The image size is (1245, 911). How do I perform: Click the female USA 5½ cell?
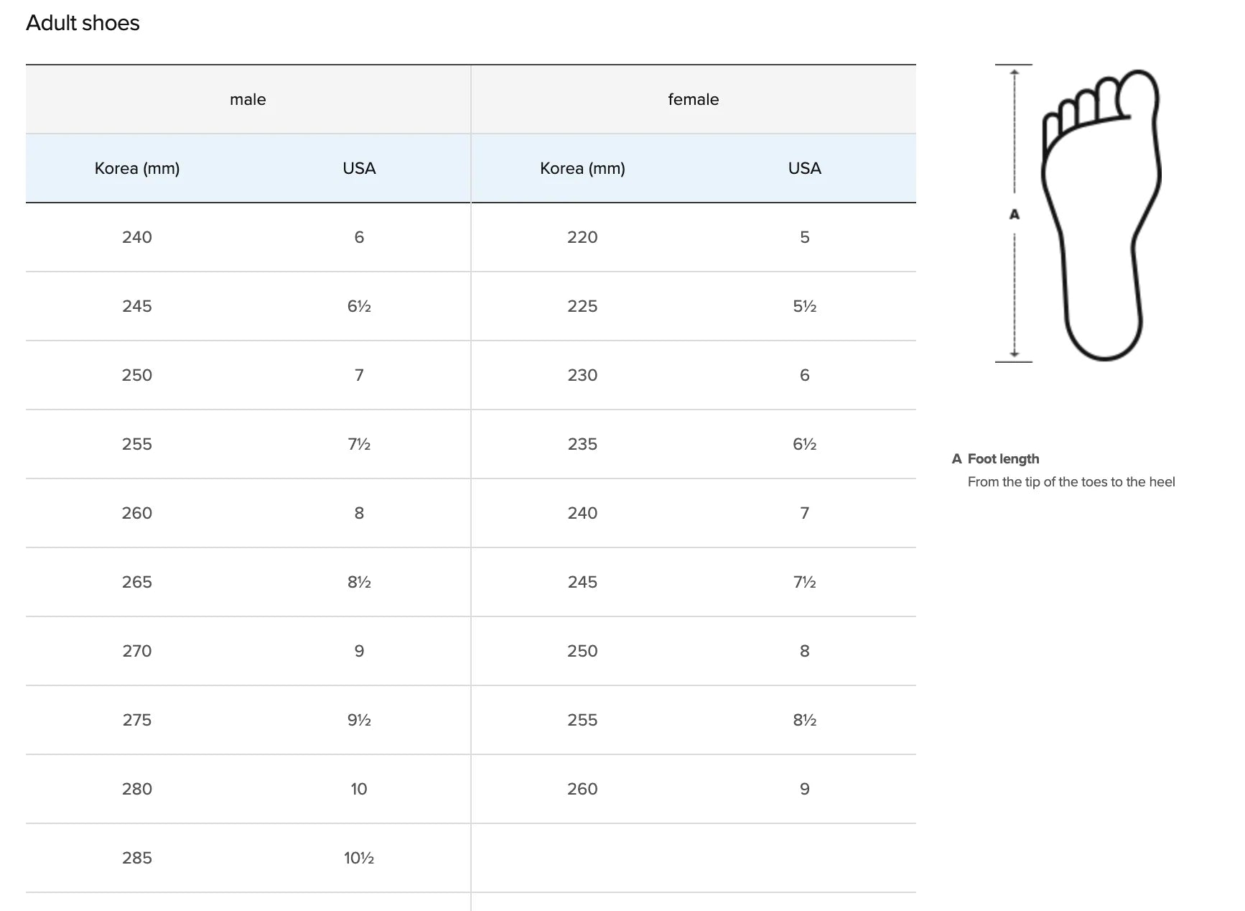pyautogui.click(x=804, y=306)
